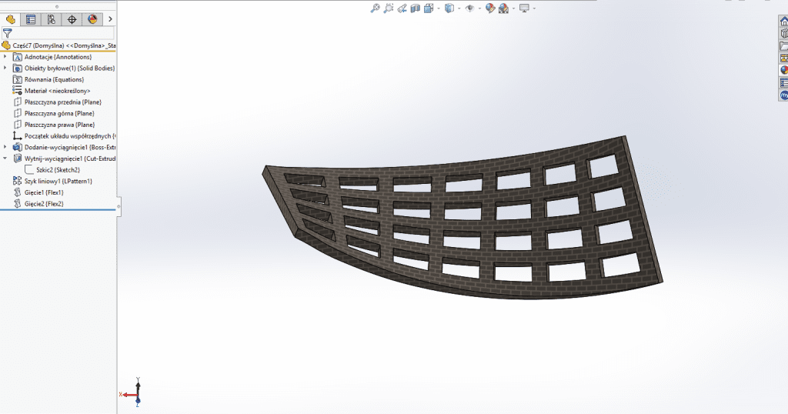
Task: Open the Display Style dropdown arrow
Action: (x=459, y=8)
